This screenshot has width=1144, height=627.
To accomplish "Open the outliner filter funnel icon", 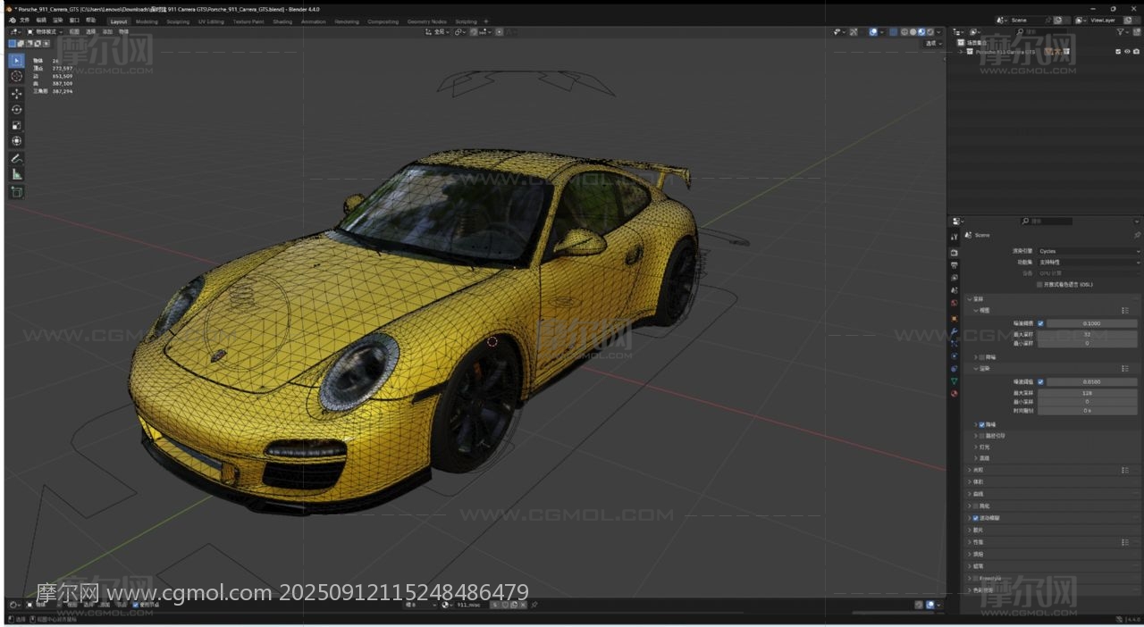I will click(1122, 32).
